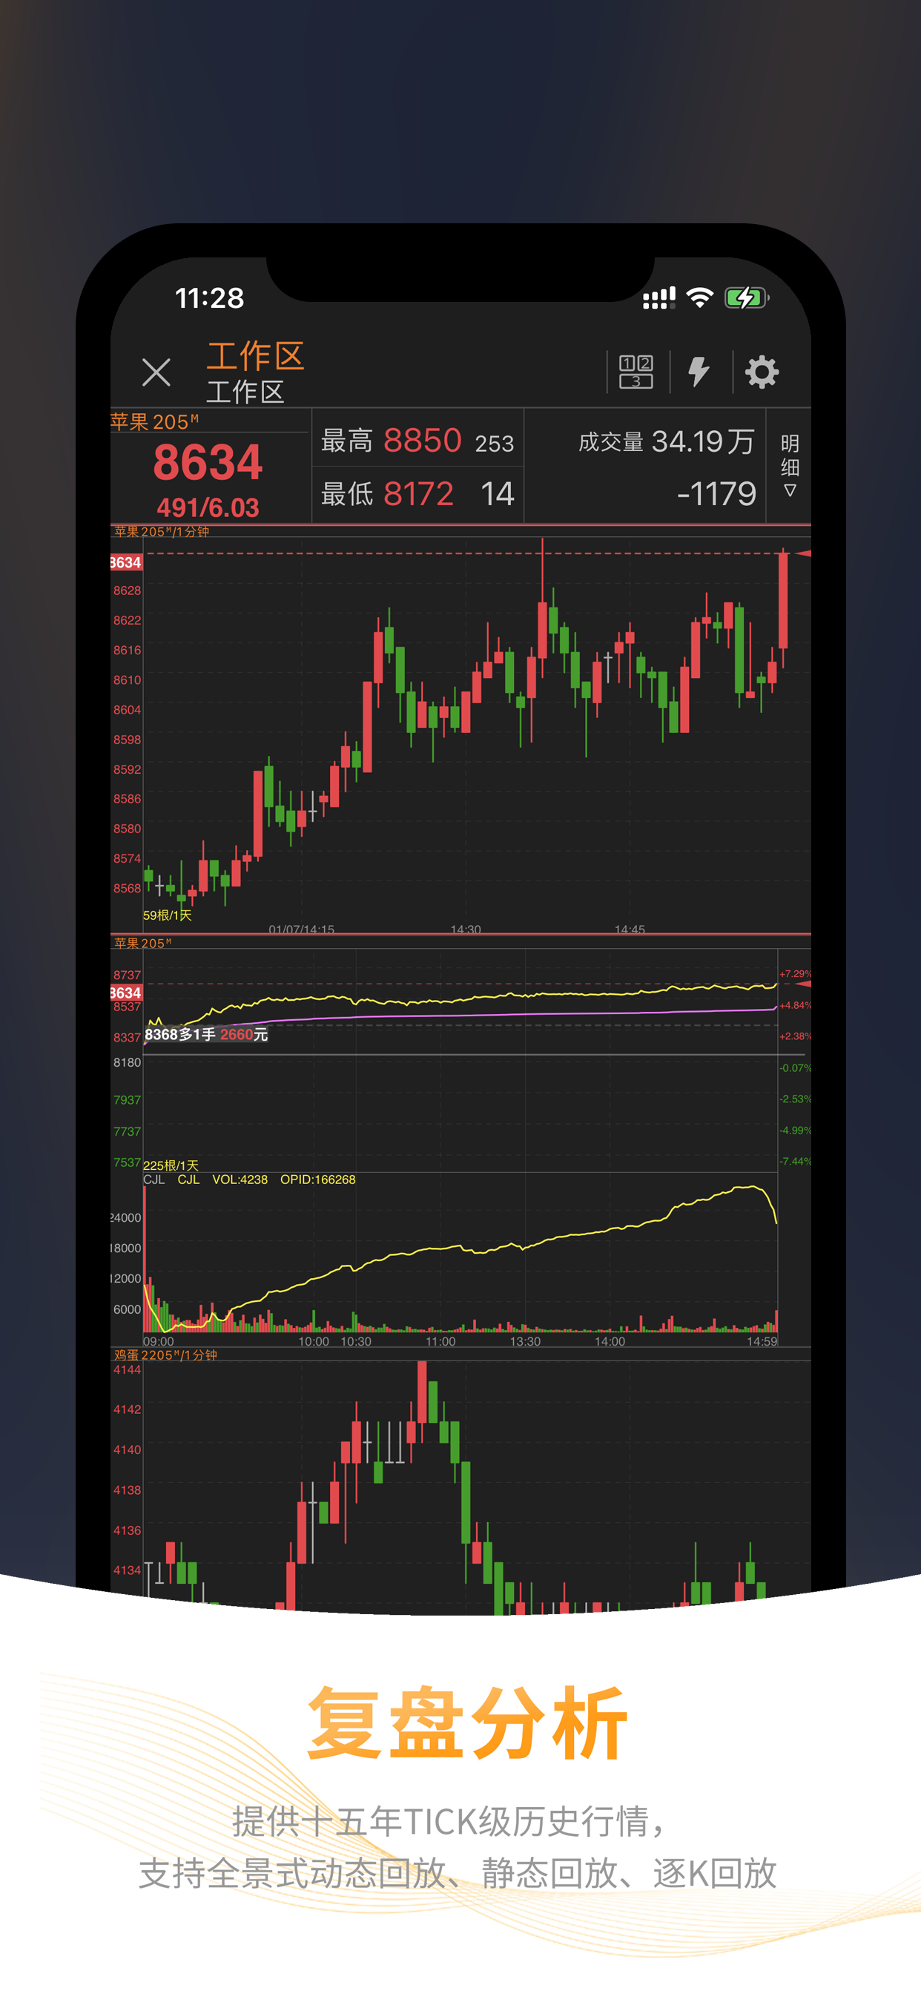Tap the lightning quick-trade icon
The height and width of the screenshot is (1994, 921).
699,372
